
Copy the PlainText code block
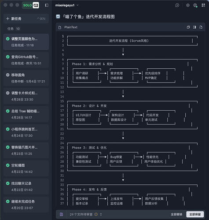(188, 27)
